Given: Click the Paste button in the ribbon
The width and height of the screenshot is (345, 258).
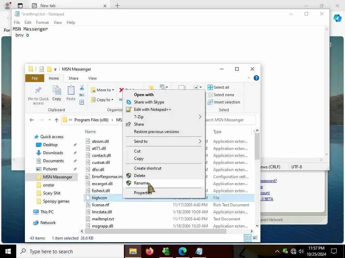Looking at the screenshot, I should pos(71,93).
